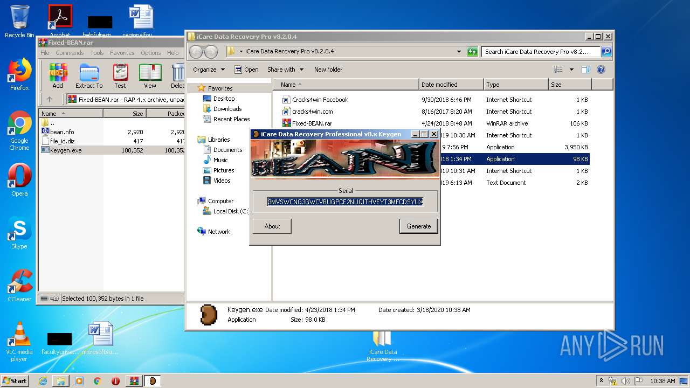Click WinRAR View icon

pos(150,76)
